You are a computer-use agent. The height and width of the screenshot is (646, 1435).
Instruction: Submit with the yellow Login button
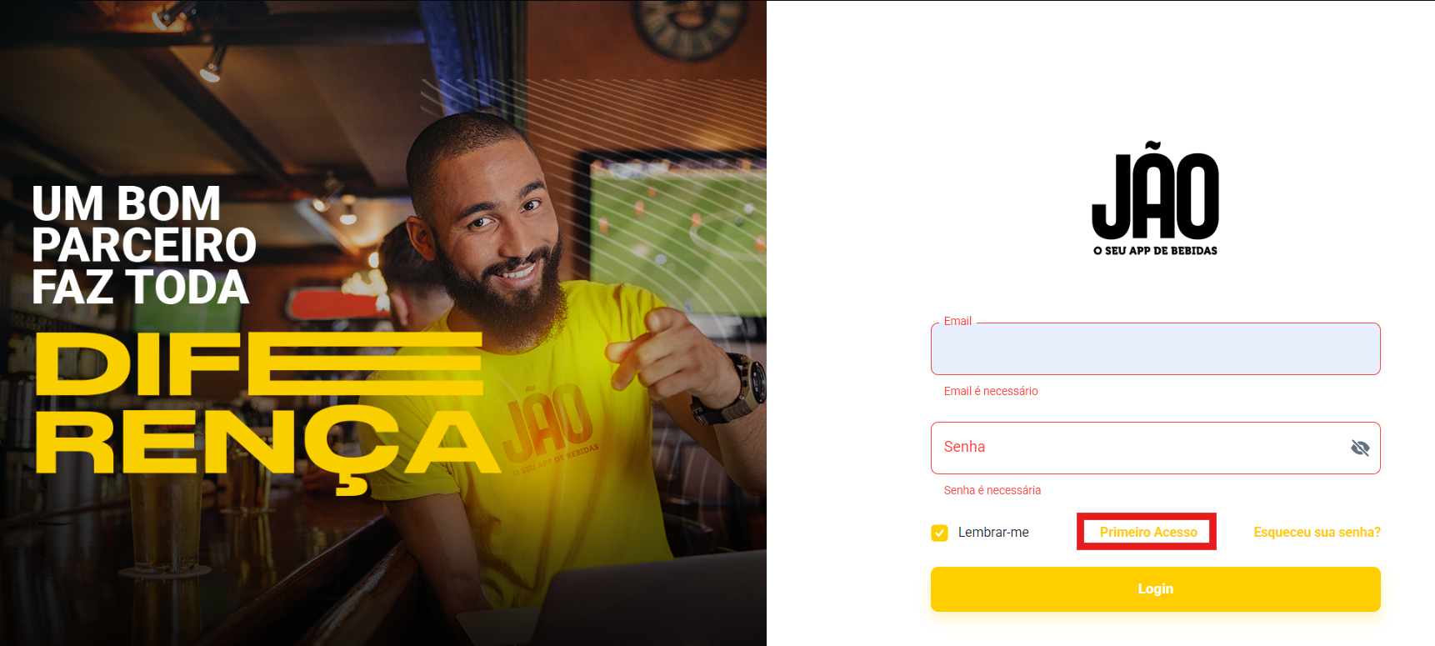[1155, 589]
